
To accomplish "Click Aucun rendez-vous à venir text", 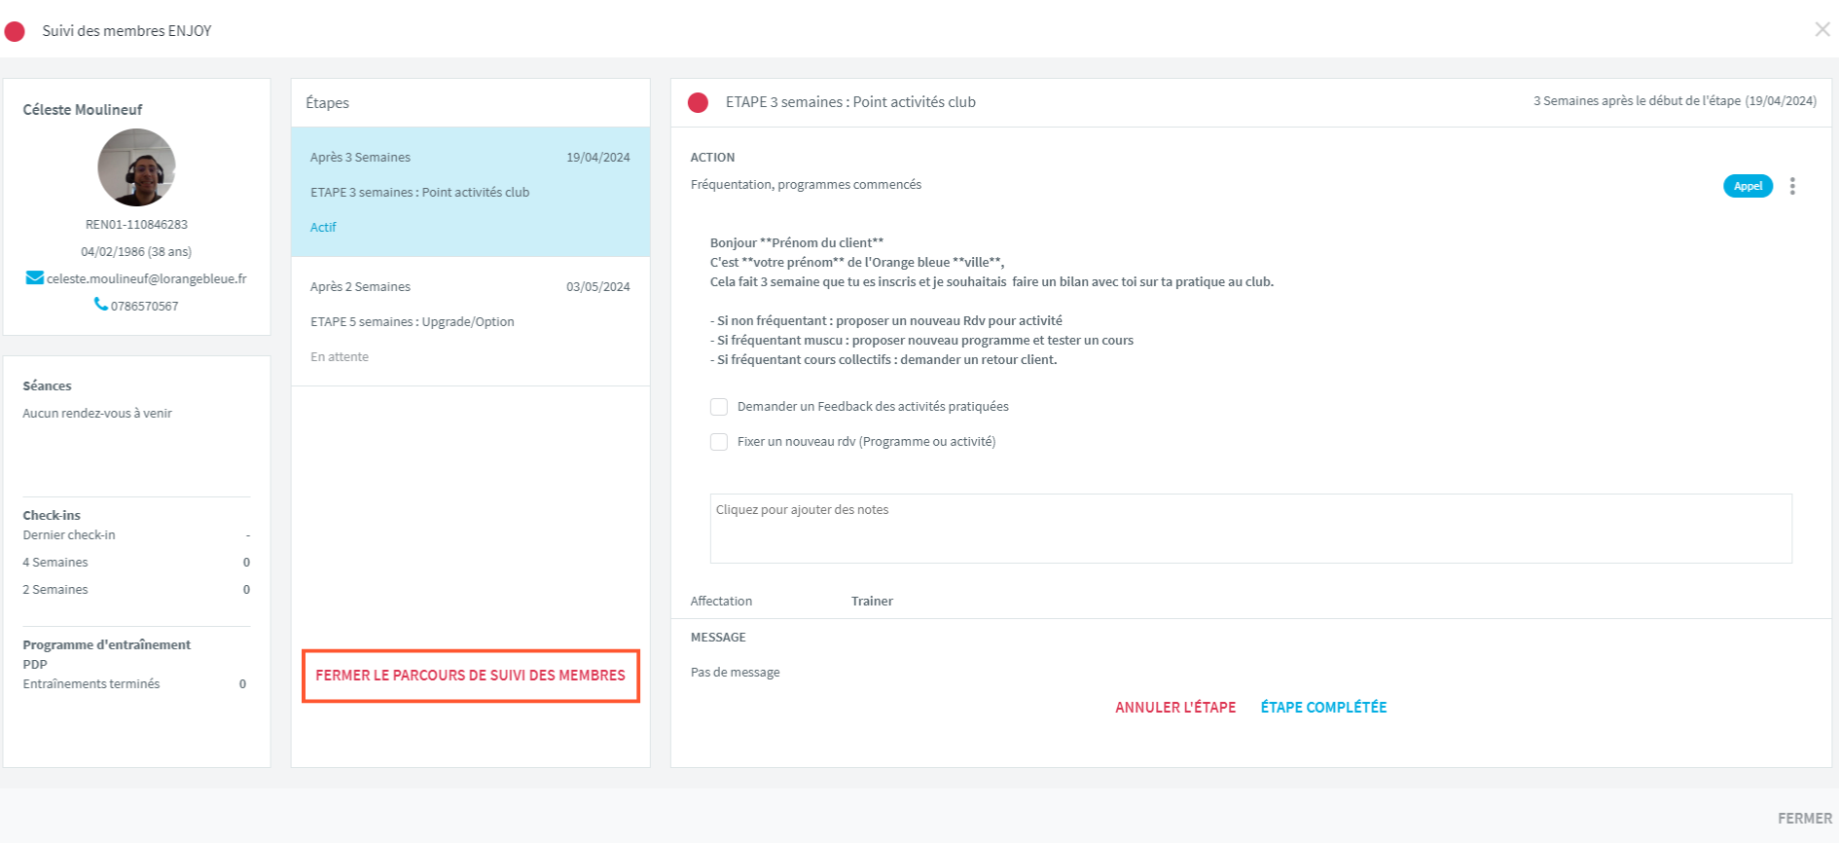I will coord(97,414).
